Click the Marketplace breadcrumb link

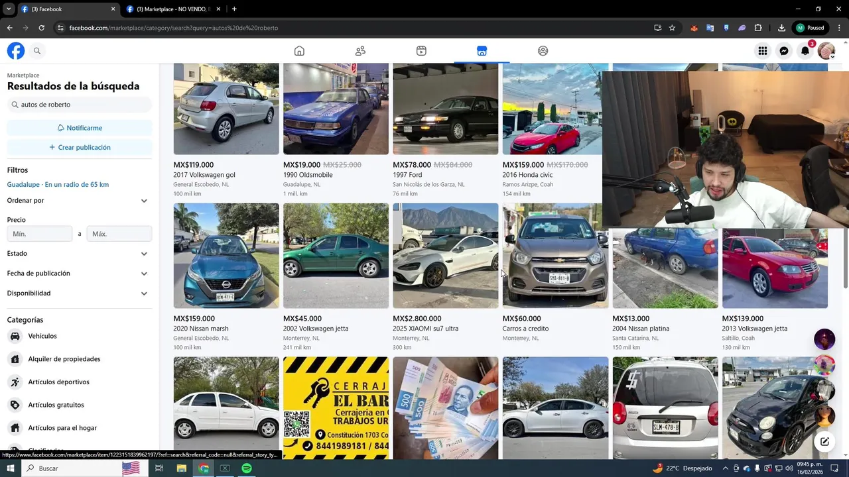point(23,76)
